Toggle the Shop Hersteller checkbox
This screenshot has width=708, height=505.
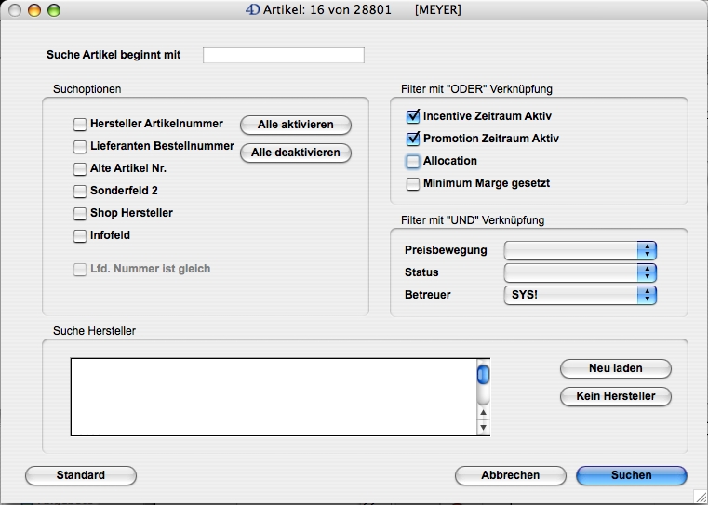point(80,213)
